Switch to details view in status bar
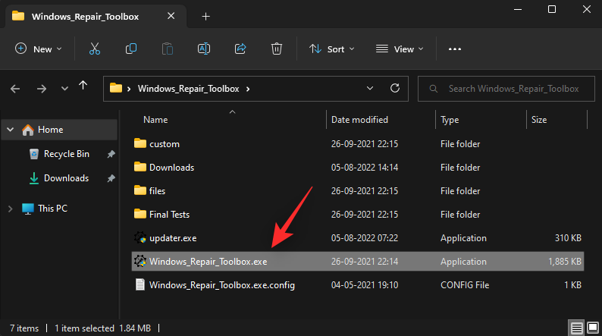The width and height of the screenshot is (602, 336). (x=578, y=328)
